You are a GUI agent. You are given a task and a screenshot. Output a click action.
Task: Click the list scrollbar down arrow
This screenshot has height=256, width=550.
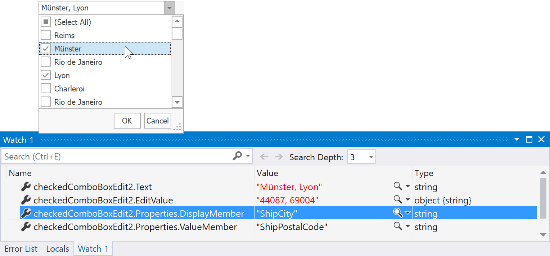pos(177,102)
